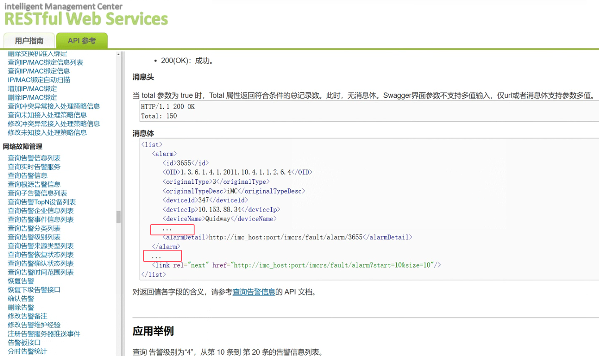Click the 网络故障管理 section heading
Viewport: 599px width, 356px height.
(22, 147)
